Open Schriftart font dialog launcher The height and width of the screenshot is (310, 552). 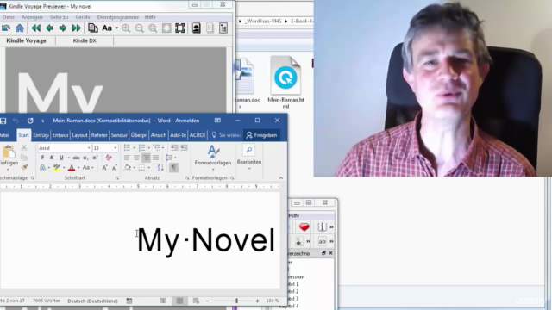click(117, 178)
